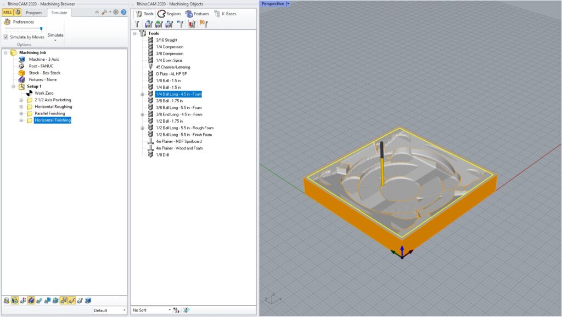This screenshot has height=317, width=562.
Task: Select the O Flute - AL HP SP tool
Action: click(x=171, y=74)
